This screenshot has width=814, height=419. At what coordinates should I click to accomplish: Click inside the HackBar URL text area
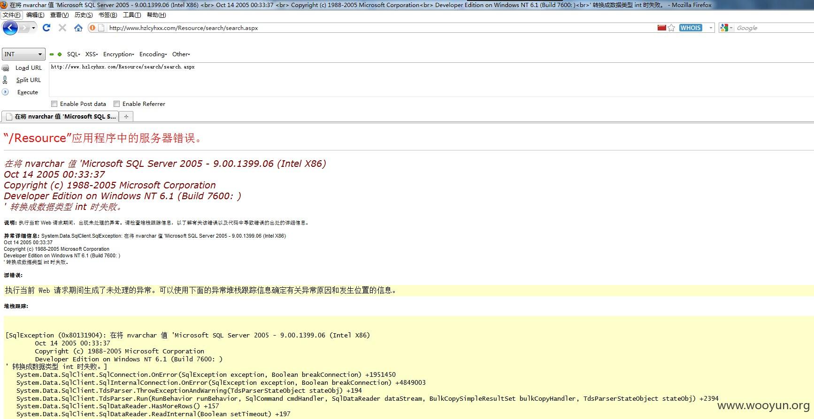[x=431, y=80]
